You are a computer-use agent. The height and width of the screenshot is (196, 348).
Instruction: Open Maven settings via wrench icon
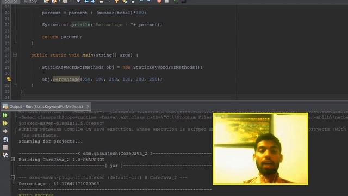coord(5,155)
